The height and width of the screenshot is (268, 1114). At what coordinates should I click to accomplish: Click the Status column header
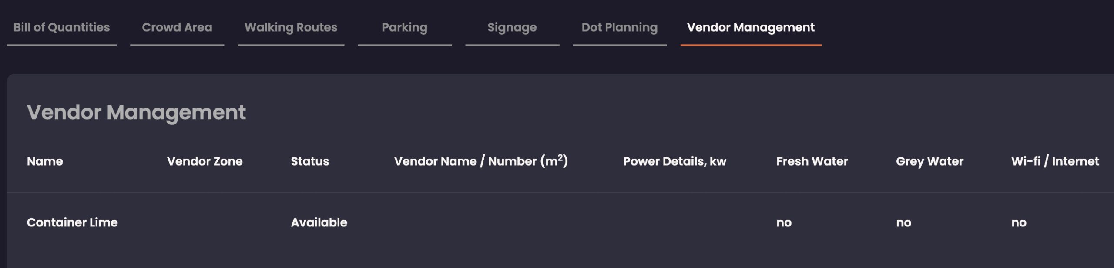(310, 161)
